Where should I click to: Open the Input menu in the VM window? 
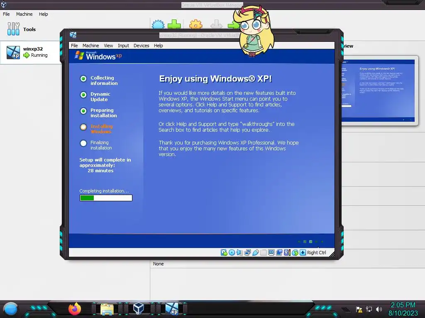pos(123,46)
